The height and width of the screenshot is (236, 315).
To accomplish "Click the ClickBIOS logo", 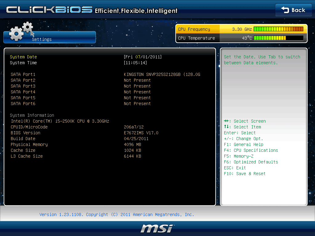I will [50, 10].
